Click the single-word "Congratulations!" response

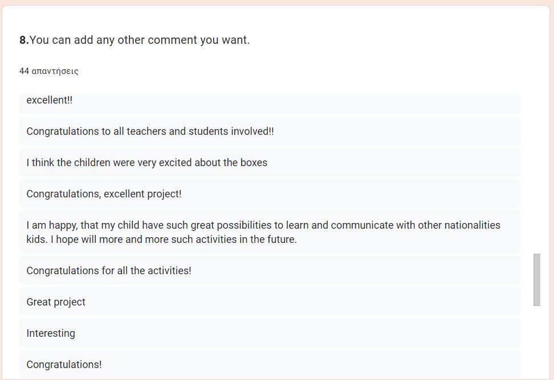click(x=64, y=365)
